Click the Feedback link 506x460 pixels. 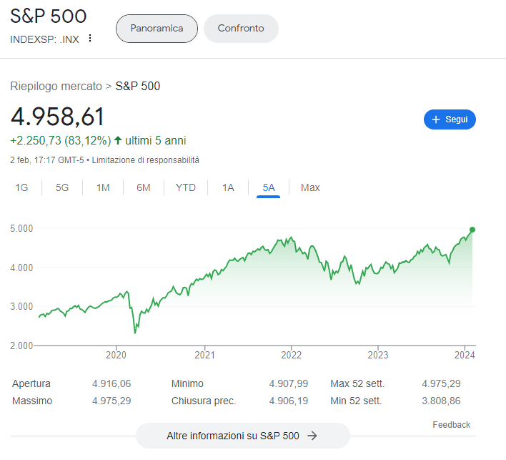click(452, 425)
